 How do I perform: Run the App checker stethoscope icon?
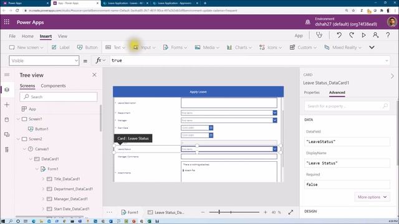319,35
